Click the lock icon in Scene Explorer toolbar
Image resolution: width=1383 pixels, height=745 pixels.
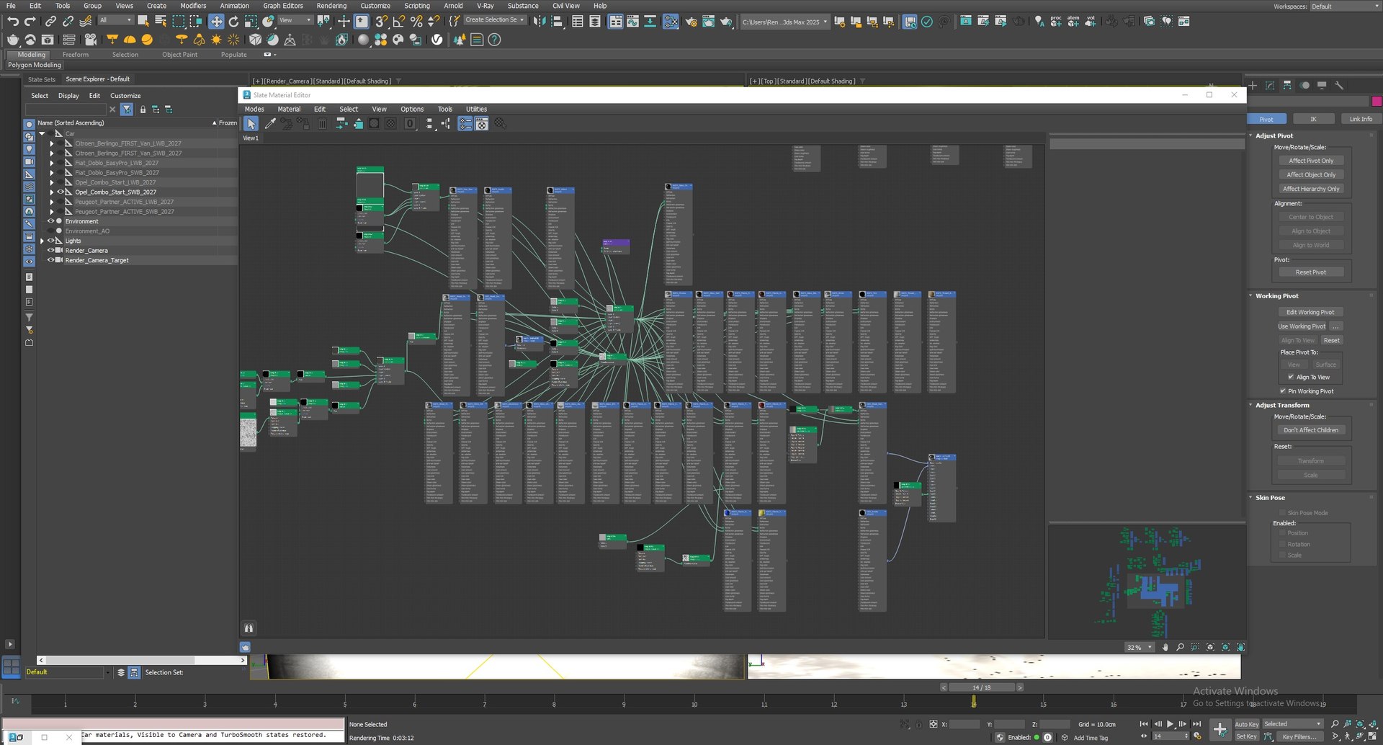pyautogui.click(x=143, y=110)
